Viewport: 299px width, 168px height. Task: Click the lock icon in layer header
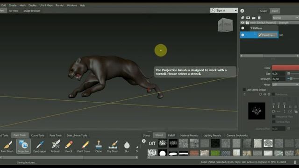[x=247, y=23]
